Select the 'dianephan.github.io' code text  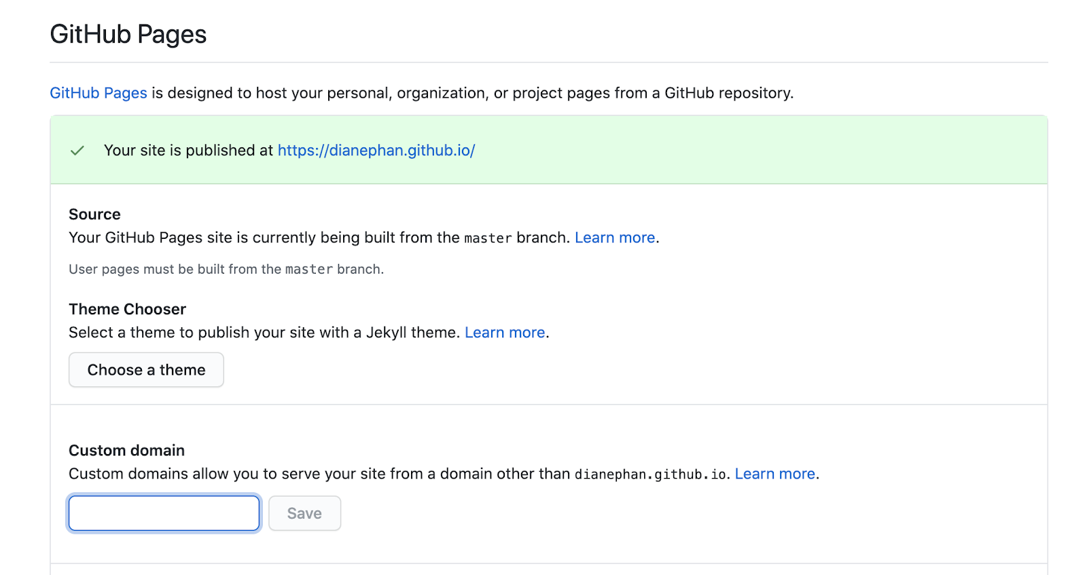[651, 475]
